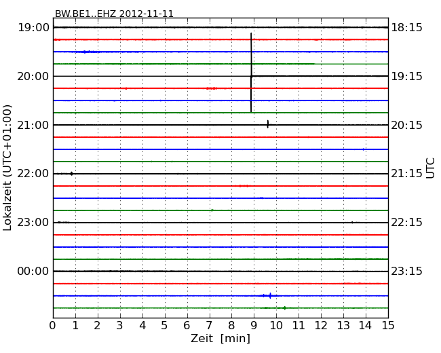Viewport: 441px width, 353px height.
Task: Click the 11 minute tick label
Action: [299, 325]
